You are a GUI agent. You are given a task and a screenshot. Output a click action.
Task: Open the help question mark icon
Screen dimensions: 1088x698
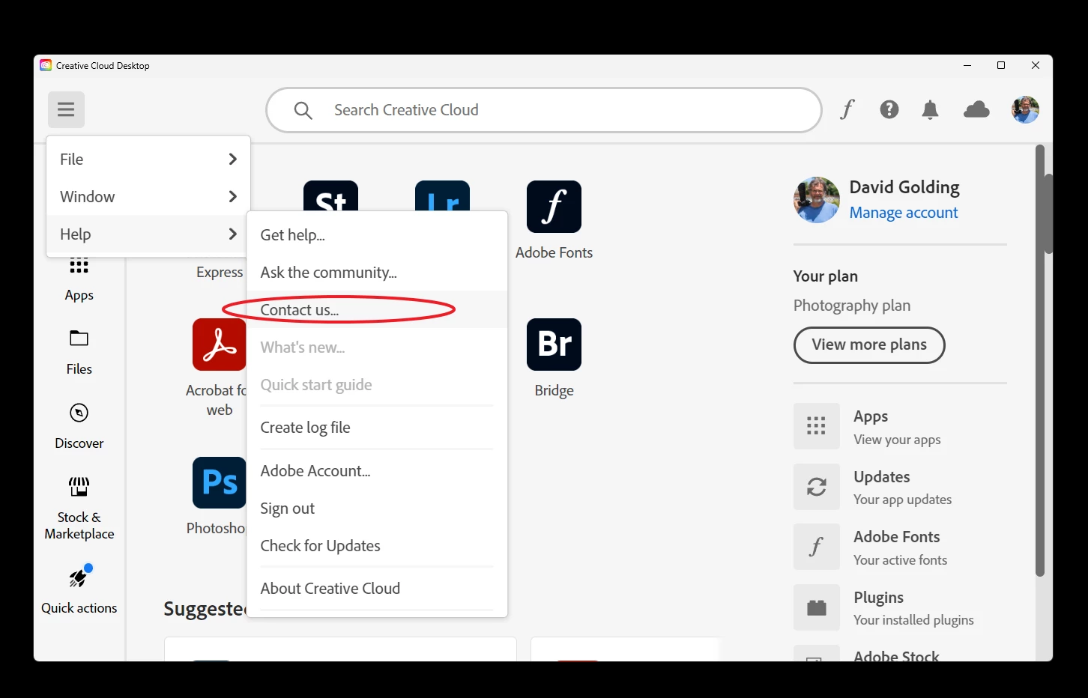(889, 109)
